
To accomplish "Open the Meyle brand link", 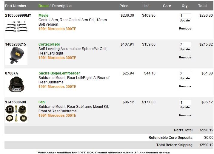I will 43,15.
